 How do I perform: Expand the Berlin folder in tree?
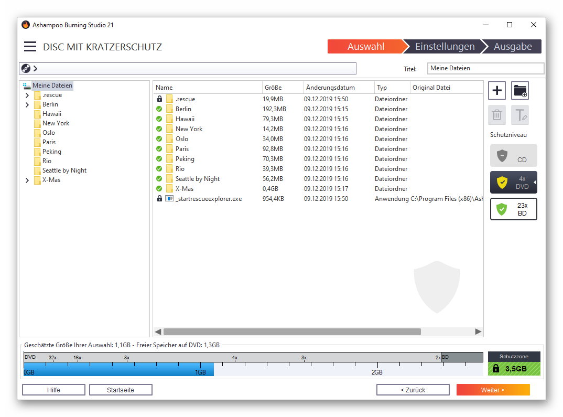coord(27,105)
